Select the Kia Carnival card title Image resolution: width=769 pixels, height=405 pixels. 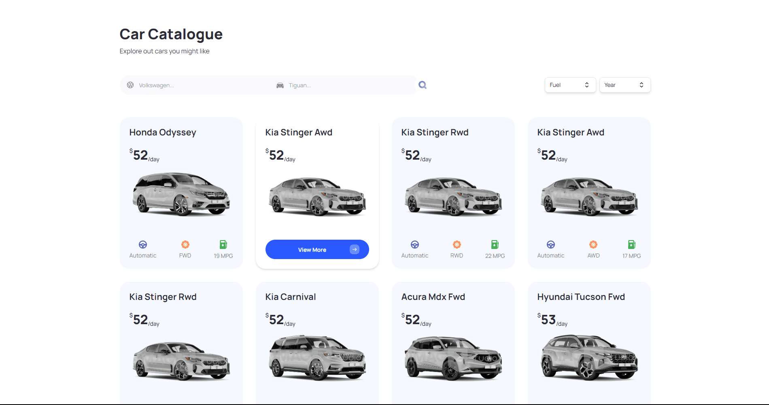(290, 296)
